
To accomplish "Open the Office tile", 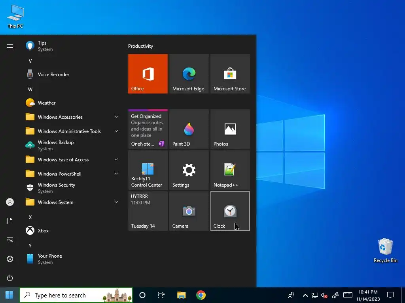I will [148, 74].
